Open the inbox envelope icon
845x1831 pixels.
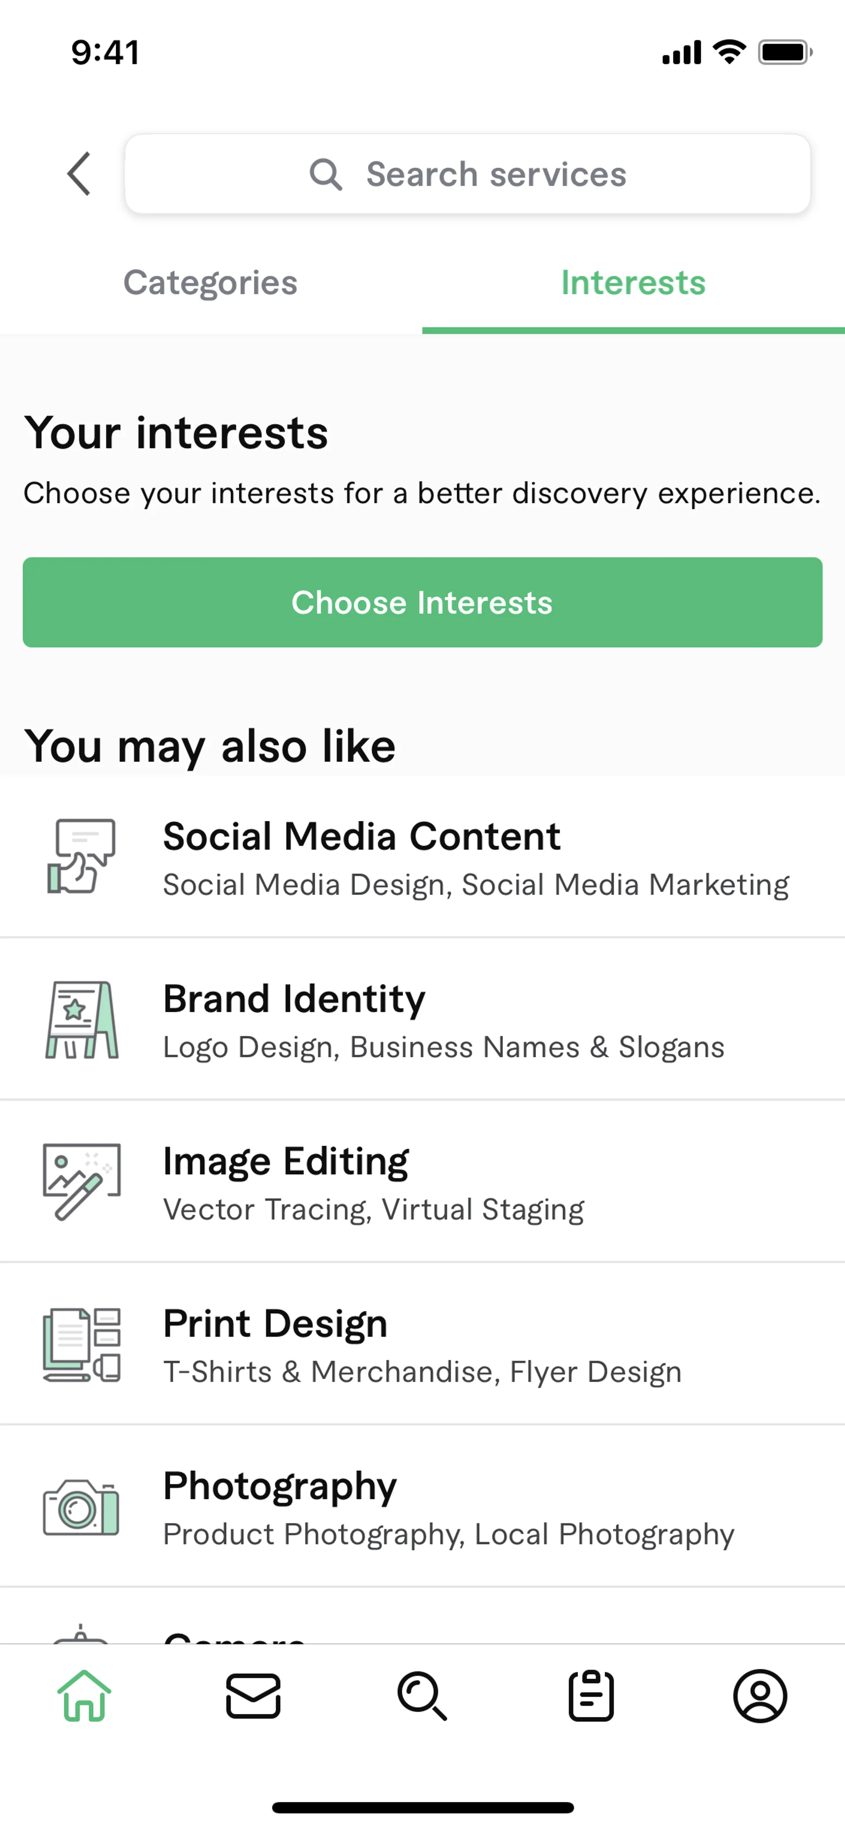tap(253, 1695)
